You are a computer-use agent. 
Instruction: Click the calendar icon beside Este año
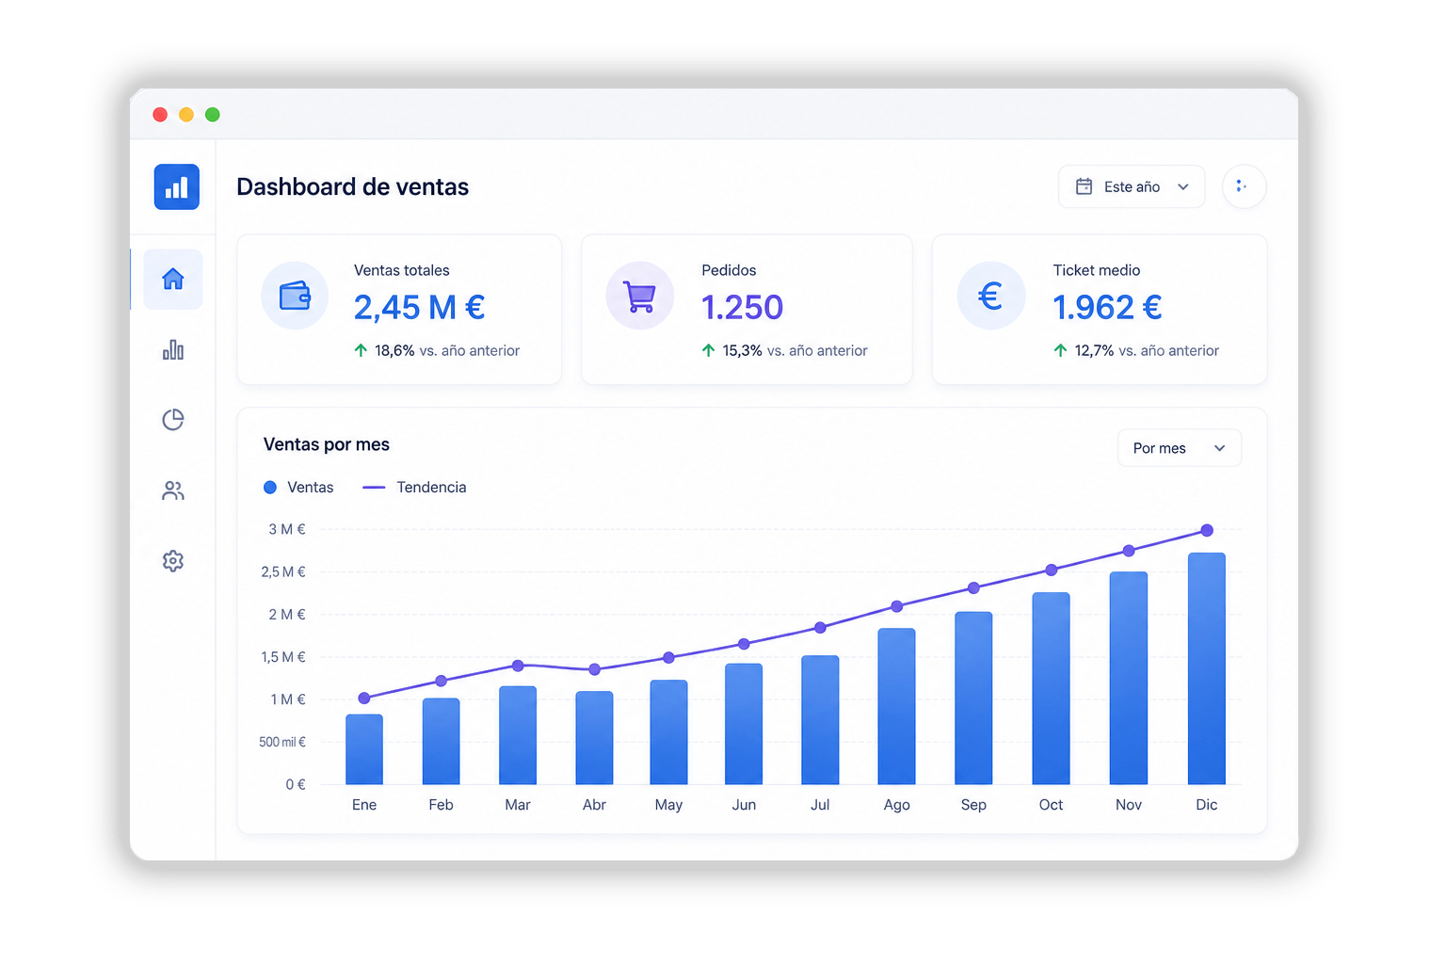pyautogui.click(x=1084, y=186)
